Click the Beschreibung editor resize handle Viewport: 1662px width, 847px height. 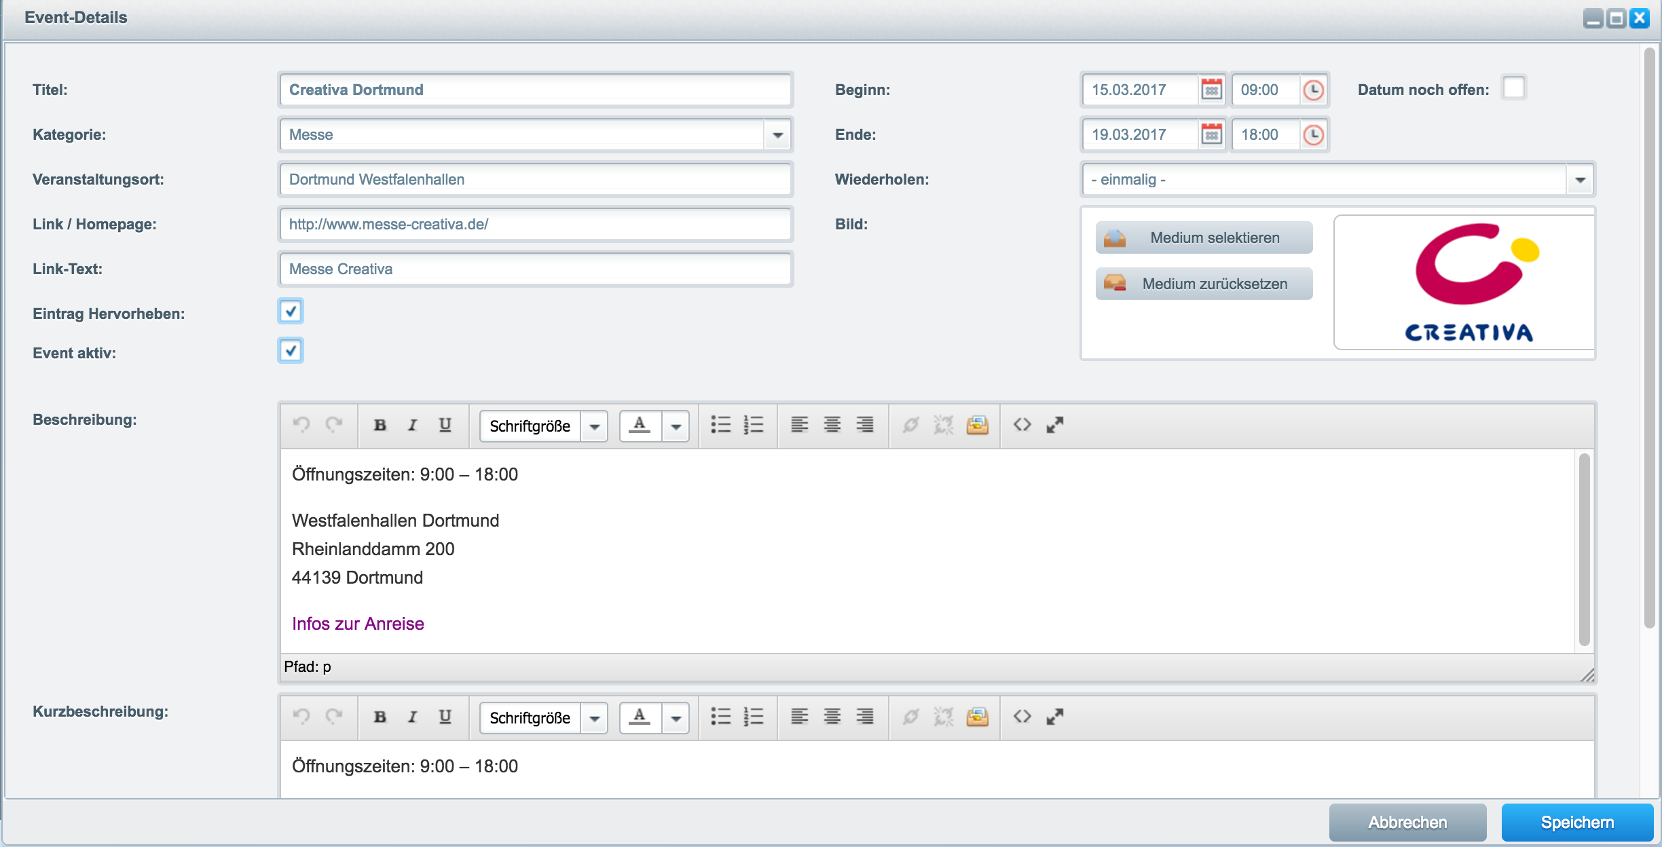tap(1587, 674)
